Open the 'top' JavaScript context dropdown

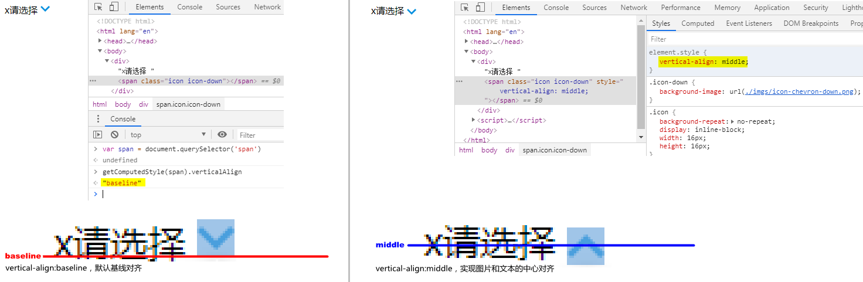(x=168, y=135)
